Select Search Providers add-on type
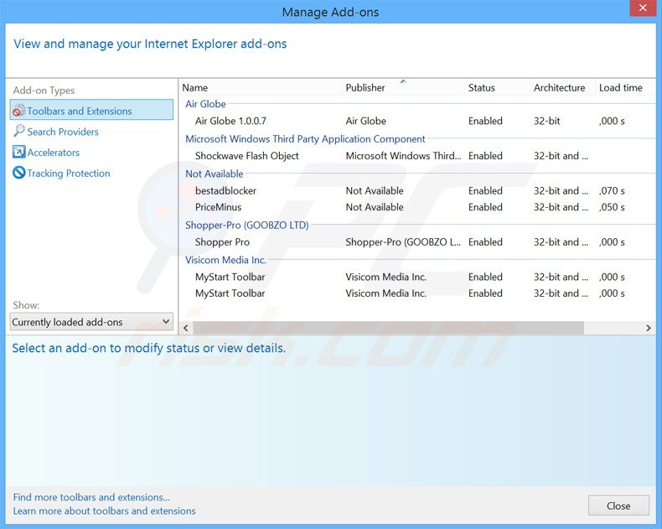 [x=63, y=132]
